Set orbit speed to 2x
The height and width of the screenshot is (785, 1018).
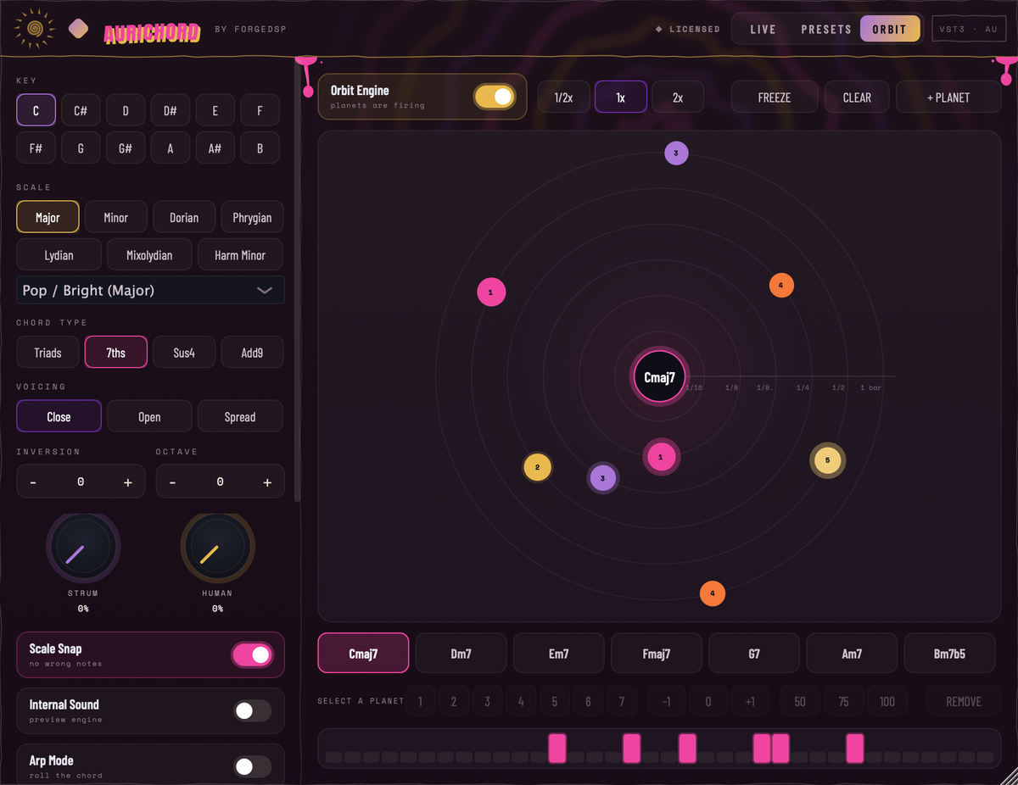(678, 97)
